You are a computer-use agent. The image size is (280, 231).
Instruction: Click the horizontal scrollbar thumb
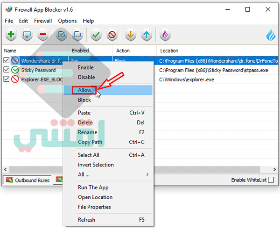[135, 169]
